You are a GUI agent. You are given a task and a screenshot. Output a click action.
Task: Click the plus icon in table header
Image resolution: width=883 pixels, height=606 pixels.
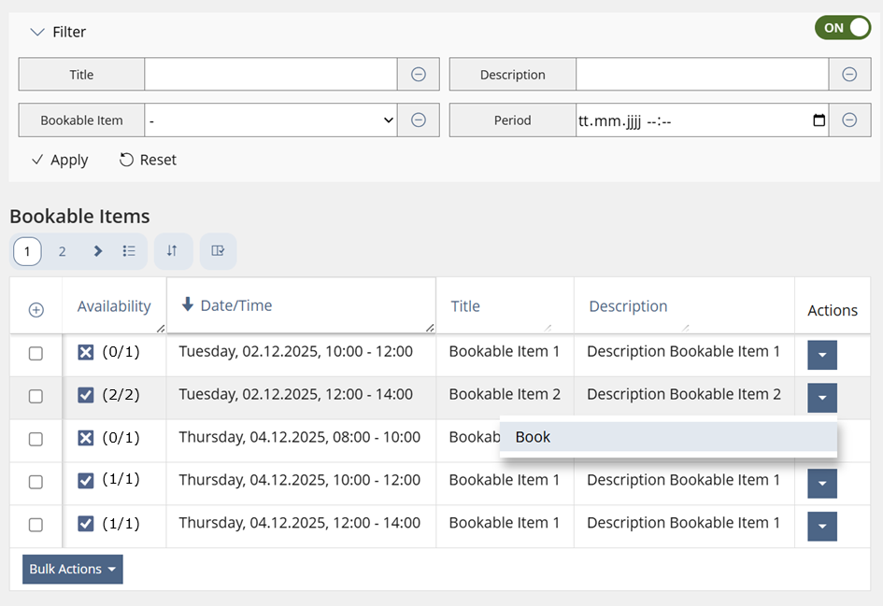[36, 310]
